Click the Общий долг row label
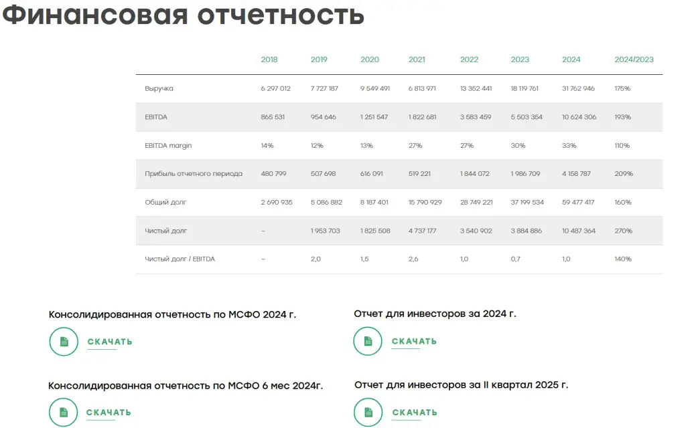The height and width of the screenshot is (428, 686). point(165,202)
